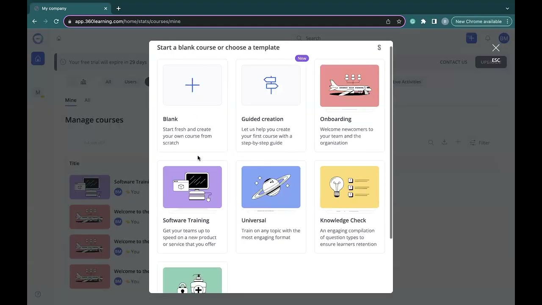This screenshot has width=542, height=305.
Task: Click the small home icon in top bar
Action: (59, 38)
